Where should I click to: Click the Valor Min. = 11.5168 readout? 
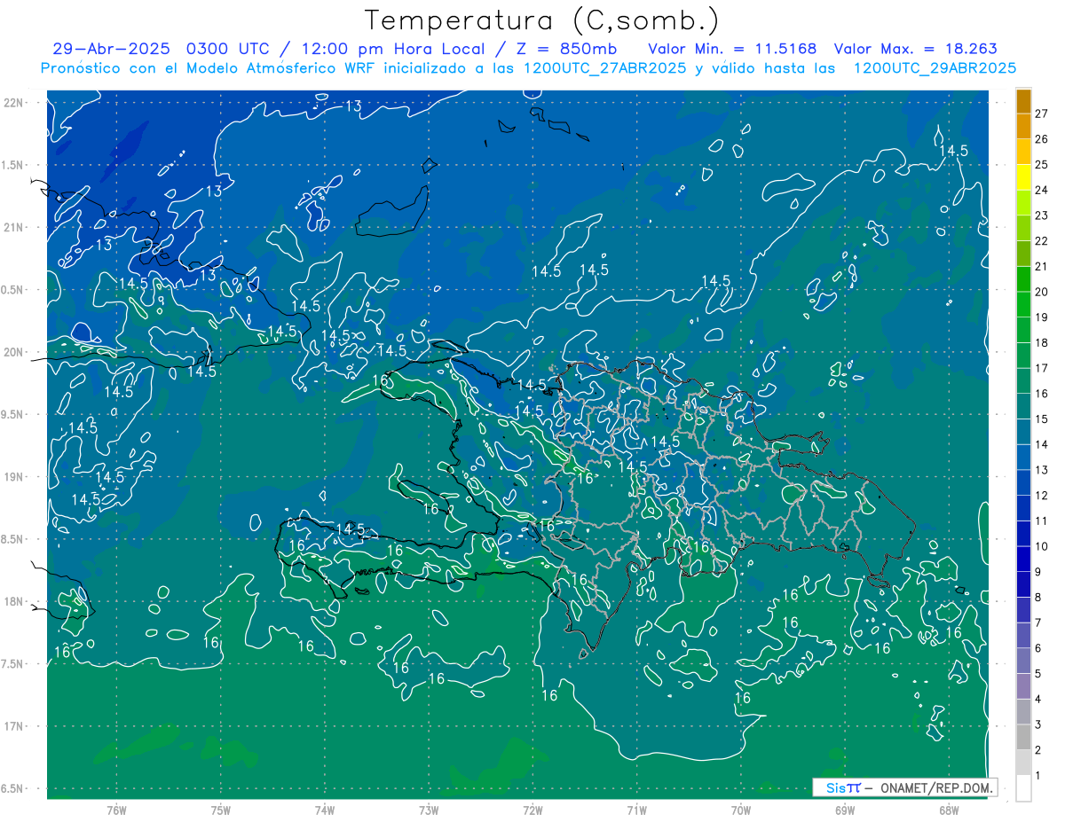[x=732, y=49]
